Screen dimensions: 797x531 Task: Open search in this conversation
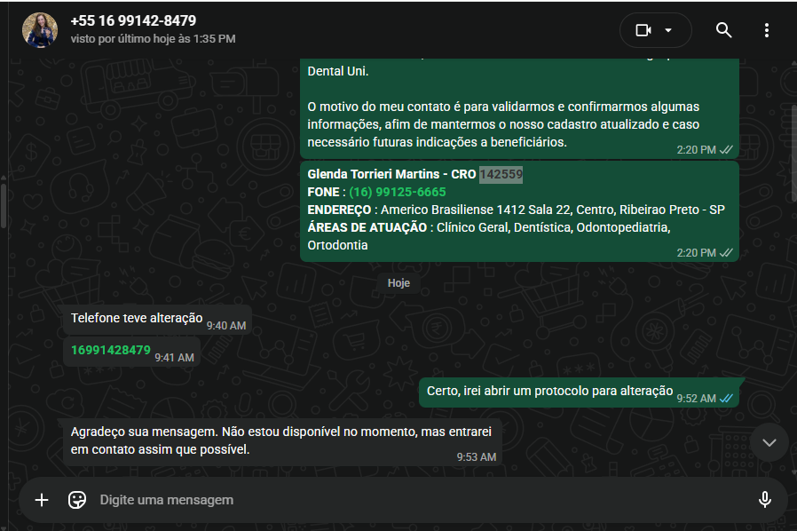point(724,30)
